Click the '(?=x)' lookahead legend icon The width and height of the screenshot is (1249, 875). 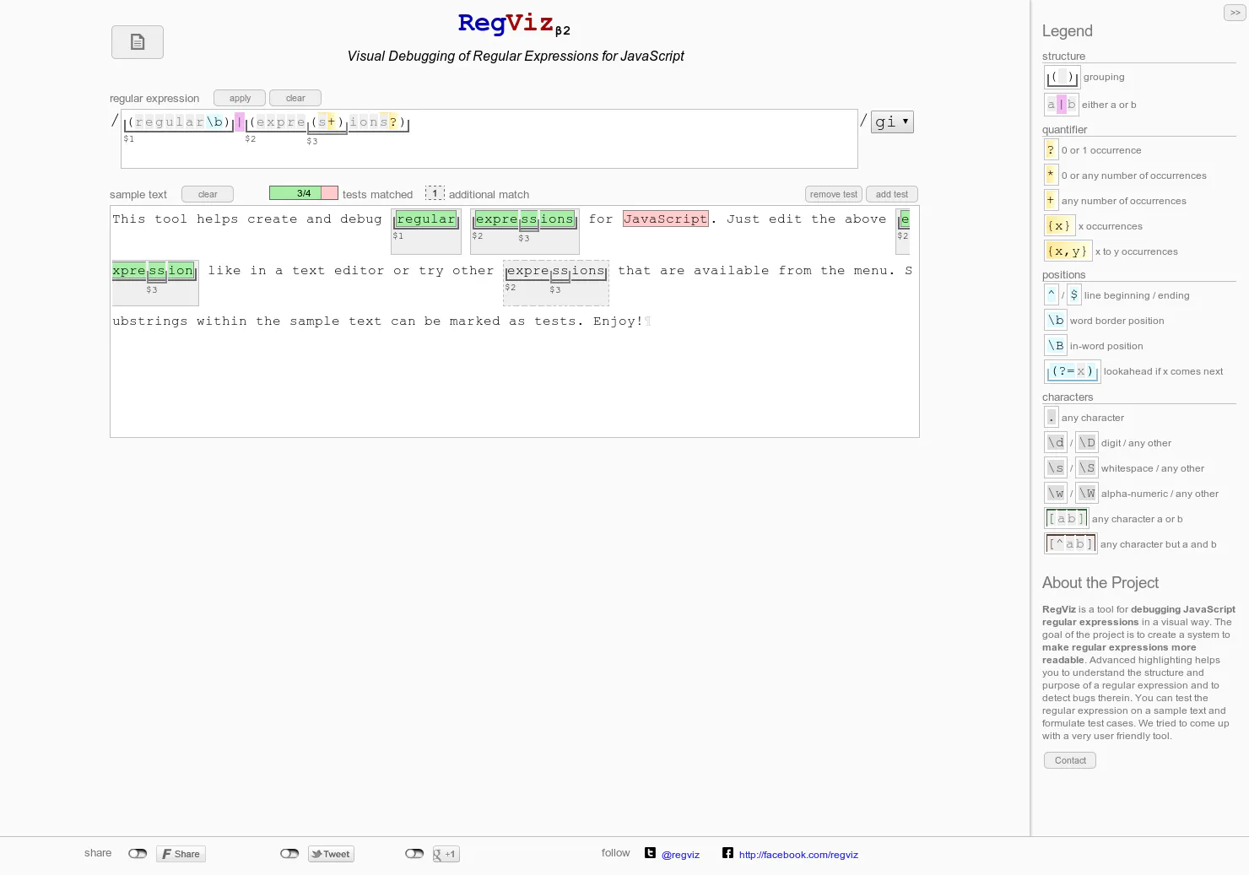tap(1073, 371)
